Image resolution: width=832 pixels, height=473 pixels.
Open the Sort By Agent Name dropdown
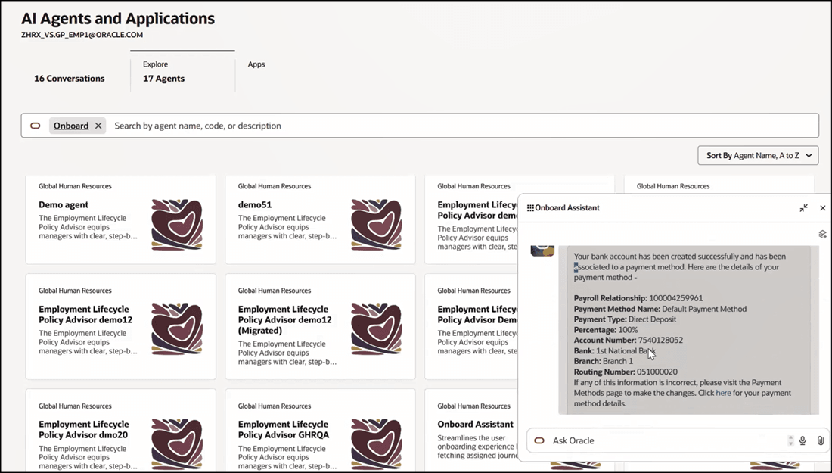758,156
